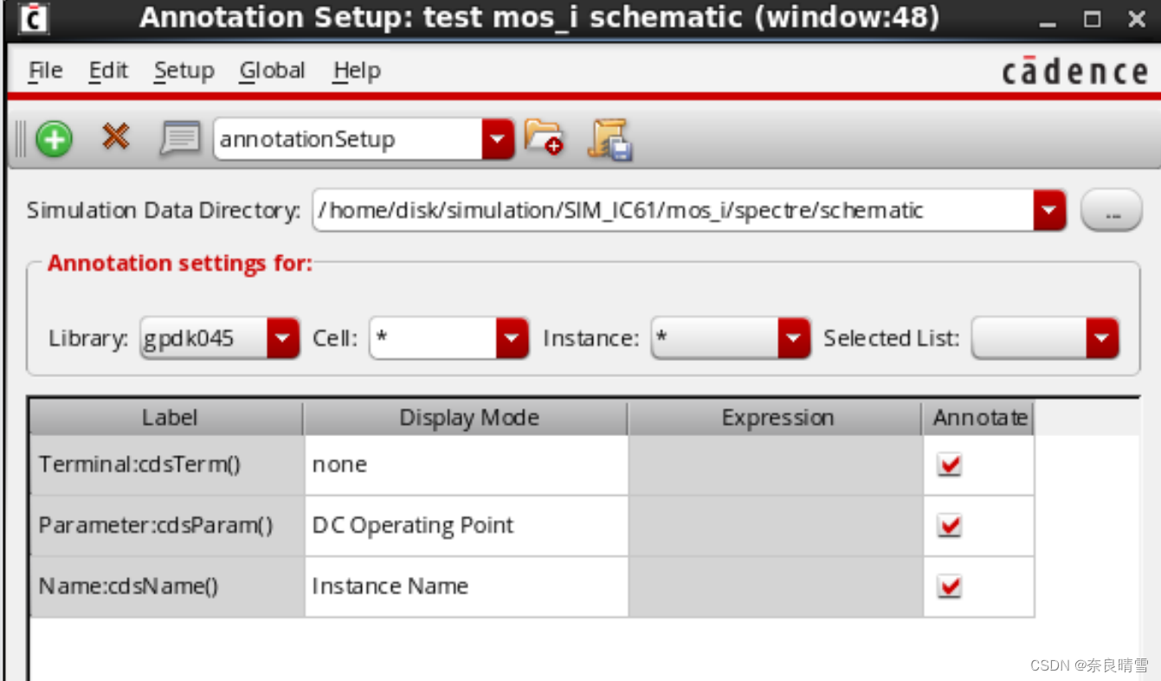Click the Label column header
This screenshot has height=681, width=1161.
[167, 418]
